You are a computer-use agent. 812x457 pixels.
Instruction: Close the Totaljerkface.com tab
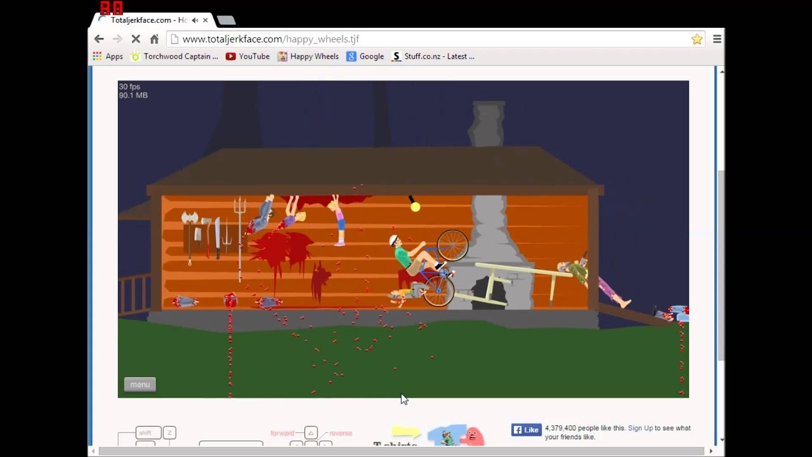[205, 20]
